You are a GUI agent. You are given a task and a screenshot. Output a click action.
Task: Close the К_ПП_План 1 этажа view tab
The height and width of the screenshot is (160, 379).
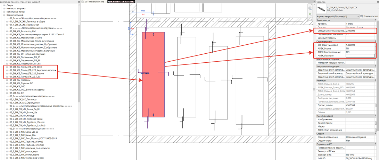(x=134, y=1)
